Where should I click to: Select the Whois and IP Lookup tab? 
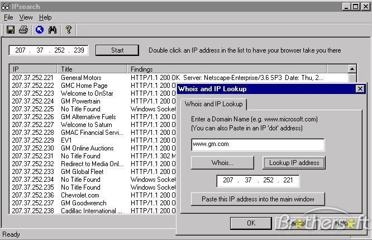coord(213,104)
